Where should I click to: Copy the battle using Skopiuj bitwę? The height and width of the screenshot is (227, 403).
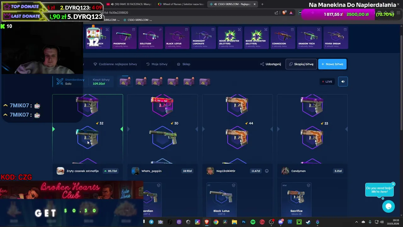click(x=301, y=64)
